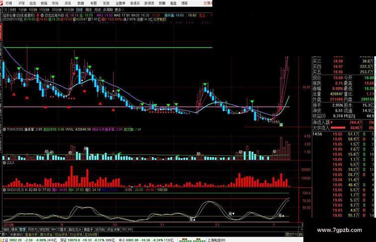Screen dimensions: 376x242
Task: Click the 图文F10 button
Action: [x=292, y=235]
